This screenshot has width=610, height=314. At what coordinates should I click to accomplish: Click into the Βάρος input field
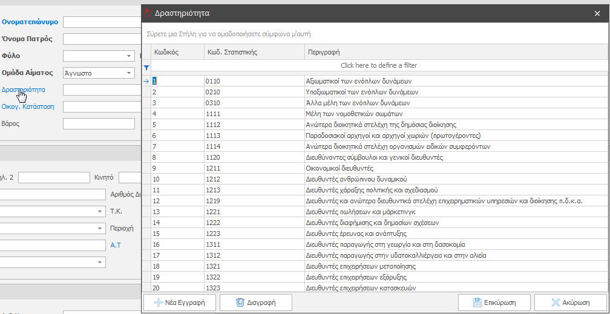pos(99,124)
